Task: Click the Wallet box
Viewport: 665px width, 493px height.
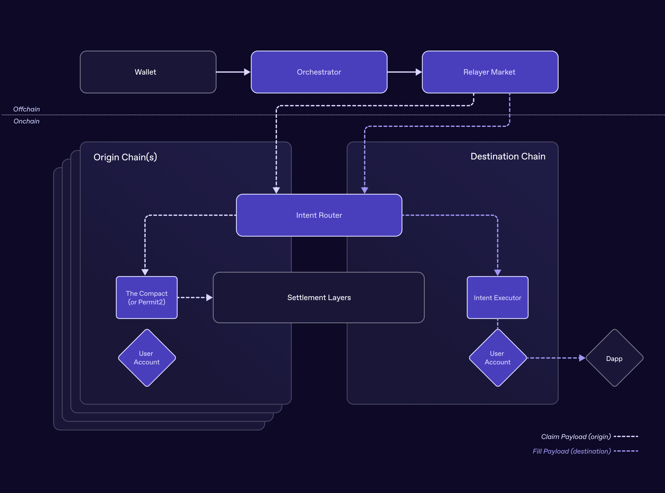Action: click(148, 72)
